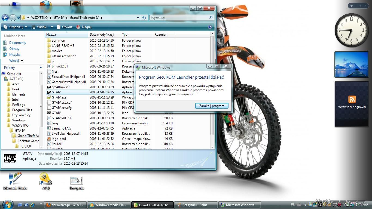Open the recent pages dropdown arrow

18,18
